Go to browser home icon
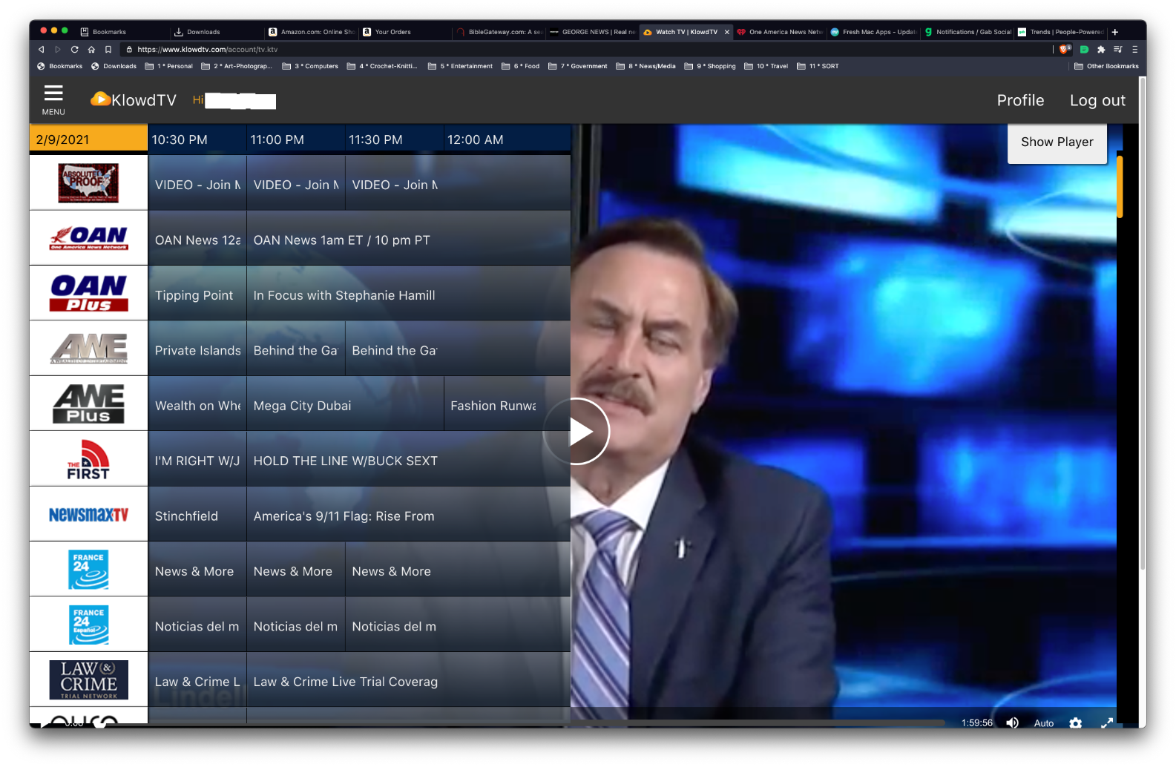This screenshot has width=1176, height=767. [x=91, y=50]
